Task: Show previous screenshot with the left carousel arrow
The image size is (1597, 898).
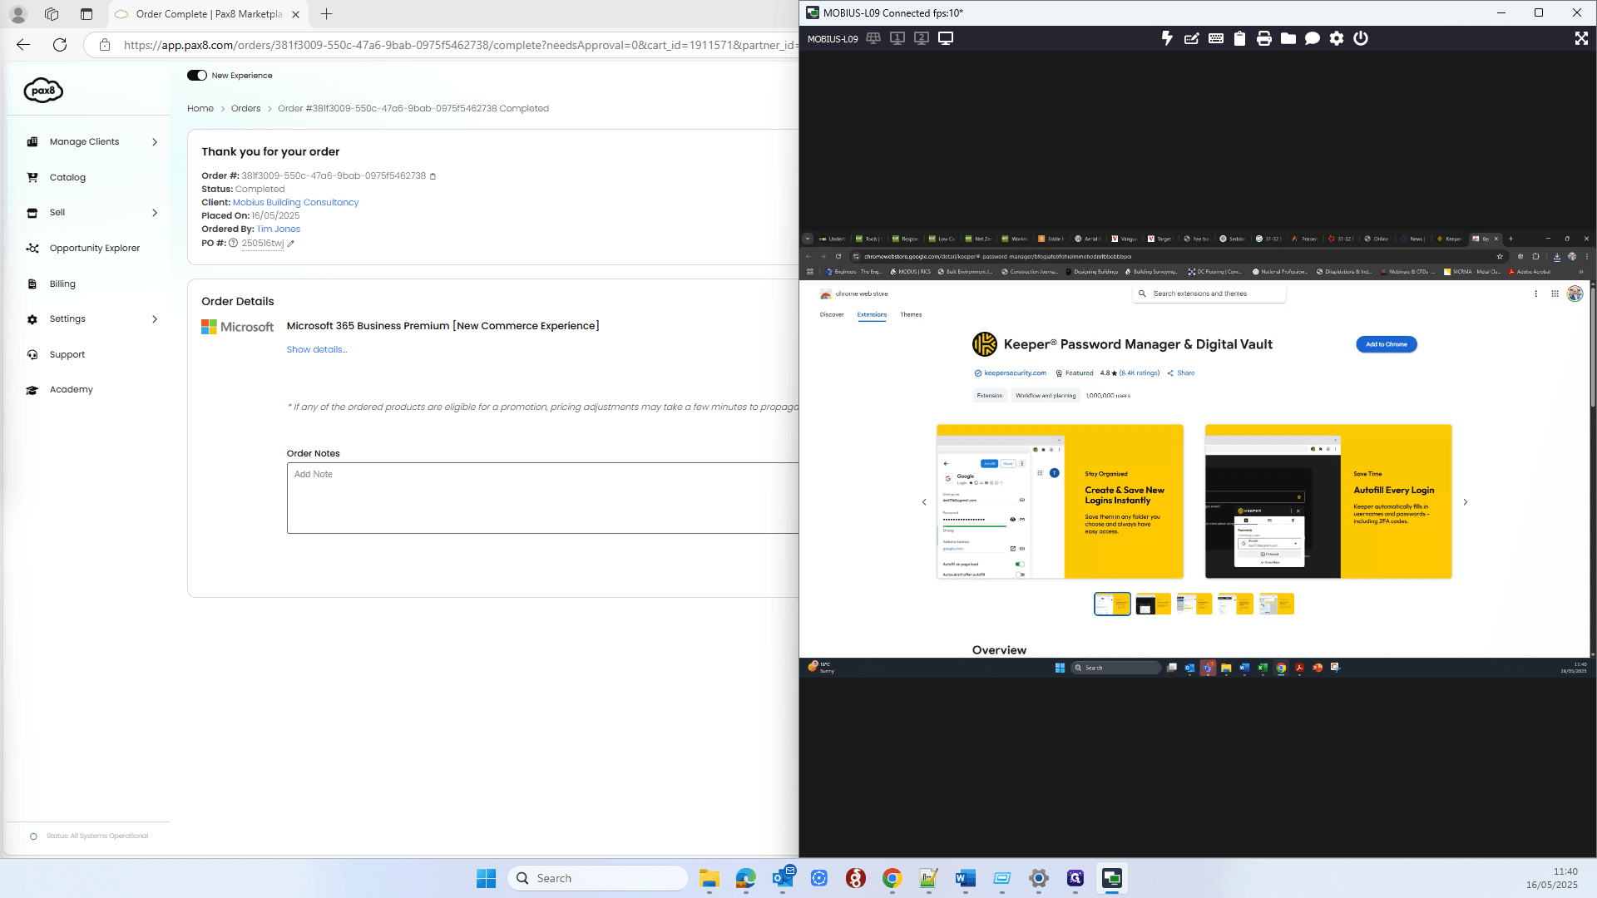Action: [923, 502]
